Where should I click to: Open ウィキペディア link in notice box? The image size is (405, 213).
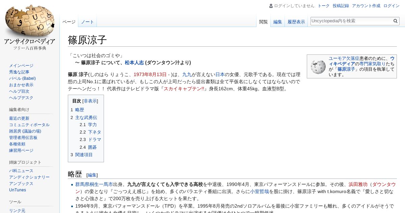[x=361, y=61]
